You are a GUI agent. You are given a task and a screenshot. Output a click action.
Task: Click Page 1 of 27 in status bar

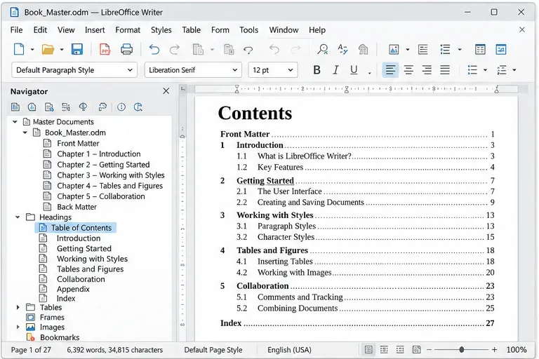click(x=31, y=350)
